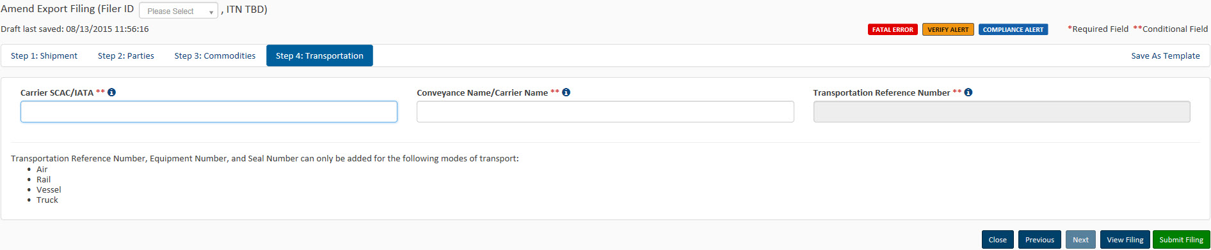Click the Transportation Reference Number field
The width and height of the screenshot is (1211, 250).
coord(1002,112)
